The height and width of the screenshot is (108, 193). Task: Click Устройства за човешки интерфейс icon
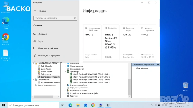68,93
